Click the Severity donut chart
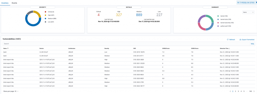This screenshot has height=94, width=257. point(33,18)
